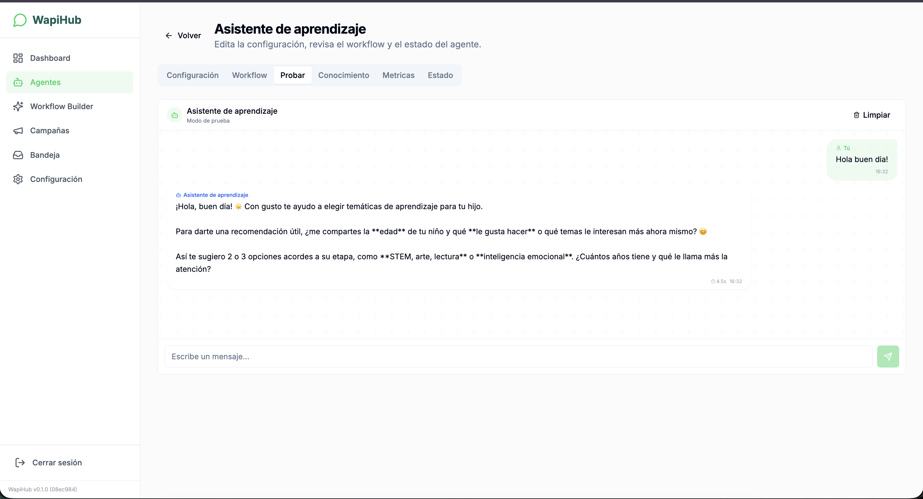Click the Bandeja inbox icon
This screenshot has width=923, height=499.
pyautogui.click(x=18, y=155)
